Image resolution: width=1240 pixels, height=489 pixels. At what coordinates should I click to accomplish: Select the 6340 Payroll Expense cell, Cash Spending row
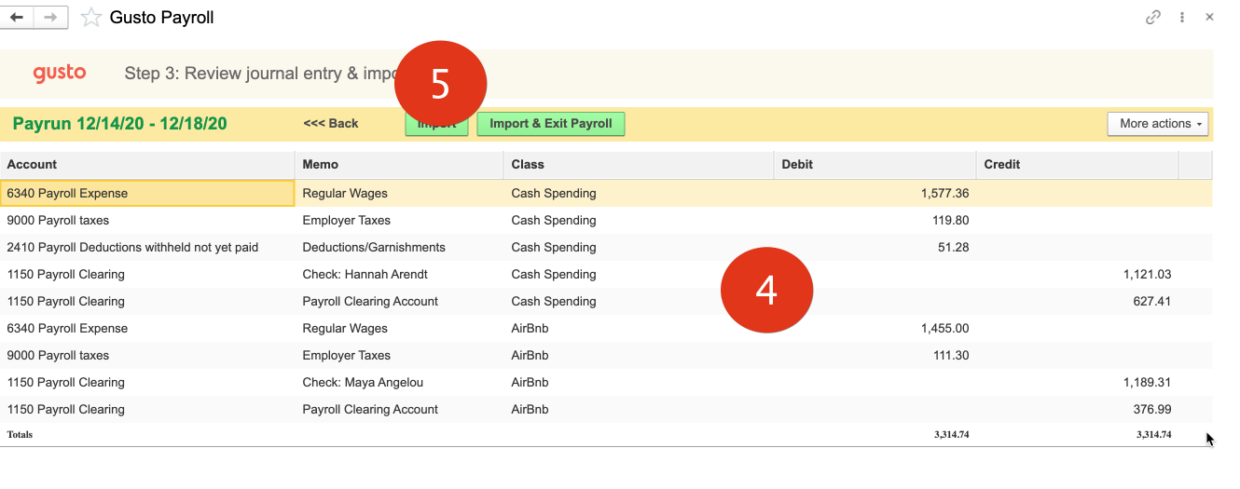pyautogui.click(x=147, y=193)
